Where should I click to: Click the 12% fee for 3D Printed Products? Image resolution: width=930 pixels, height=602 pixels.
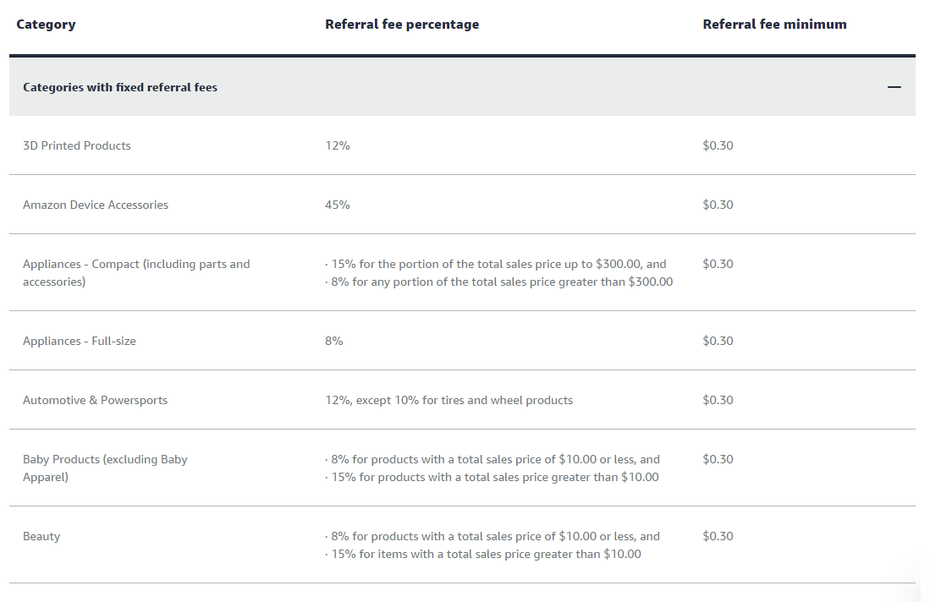(338, 145)
